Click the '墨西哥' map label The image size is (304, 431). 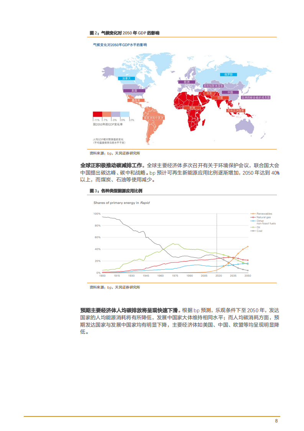click(136, 100)
